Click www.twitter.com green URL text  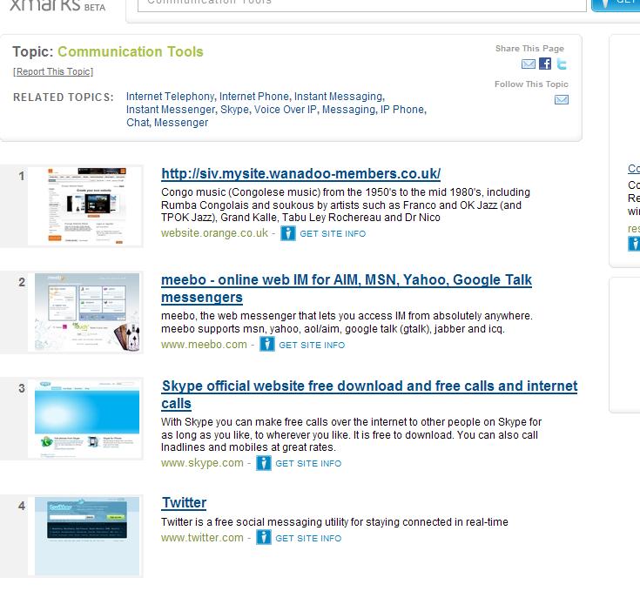[x=202, y=538]
